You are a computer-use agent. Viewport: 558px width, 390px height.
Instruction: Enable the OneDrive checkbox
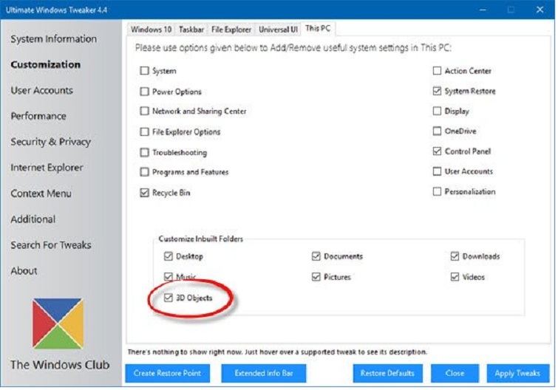[437, 131]
